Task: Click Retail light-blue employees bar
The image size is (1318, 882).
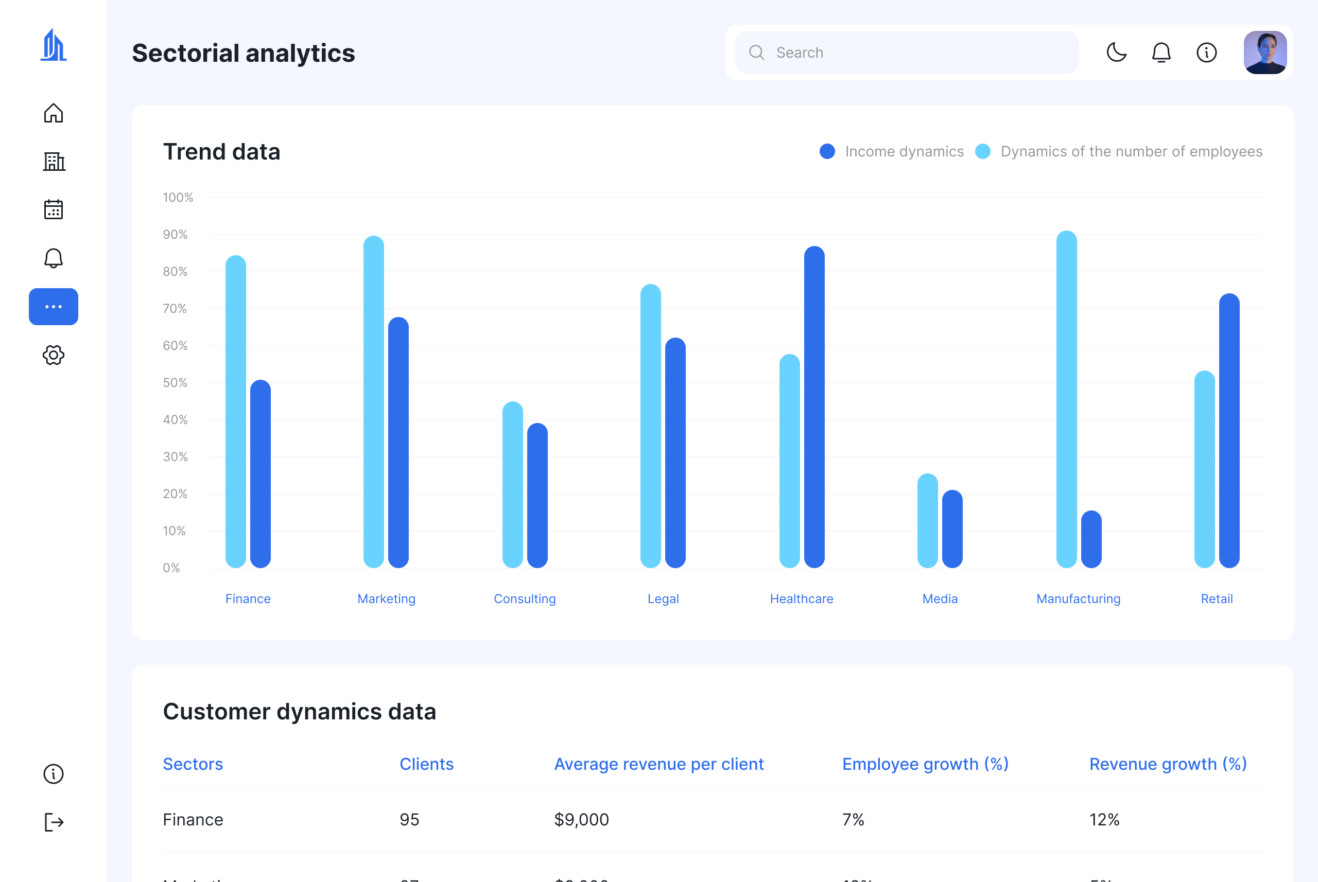Action: tap(1204, 469)
